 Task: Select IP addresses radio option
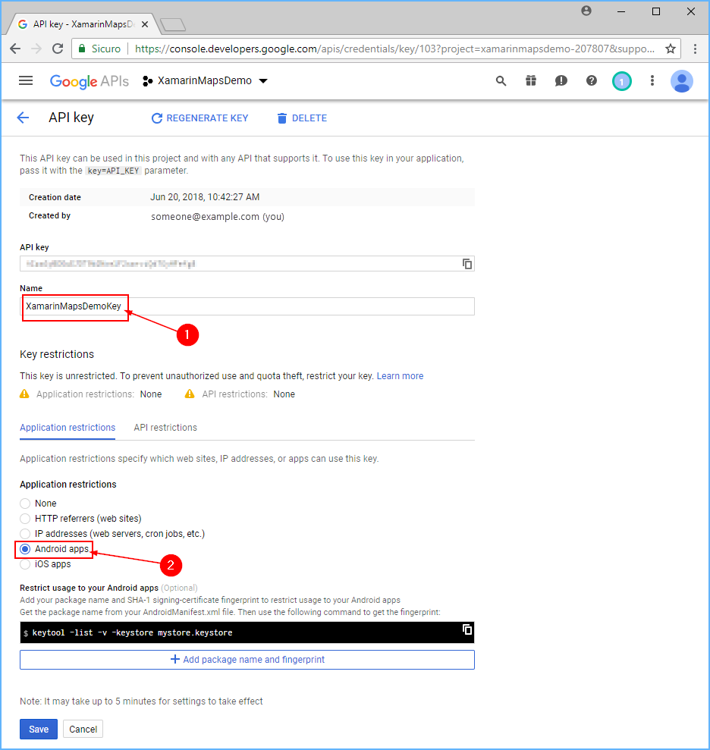pyautogui.click(x=25, y=534)
